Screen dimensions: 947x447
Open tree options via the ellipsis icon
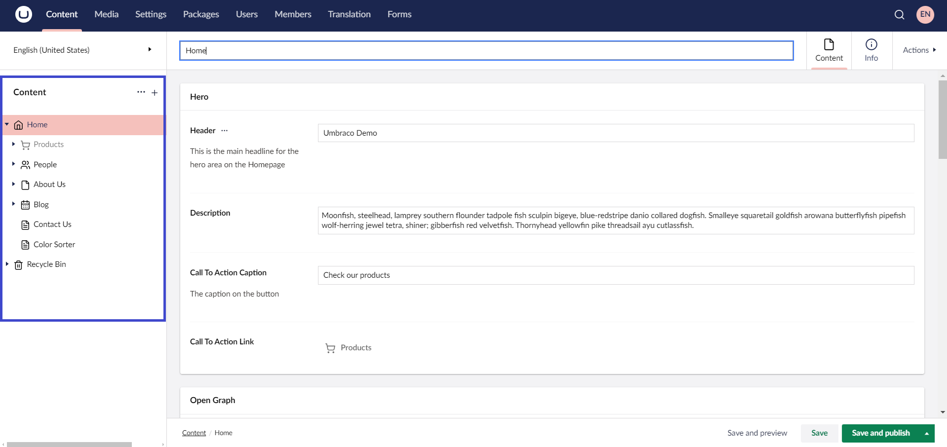point(141,92)
